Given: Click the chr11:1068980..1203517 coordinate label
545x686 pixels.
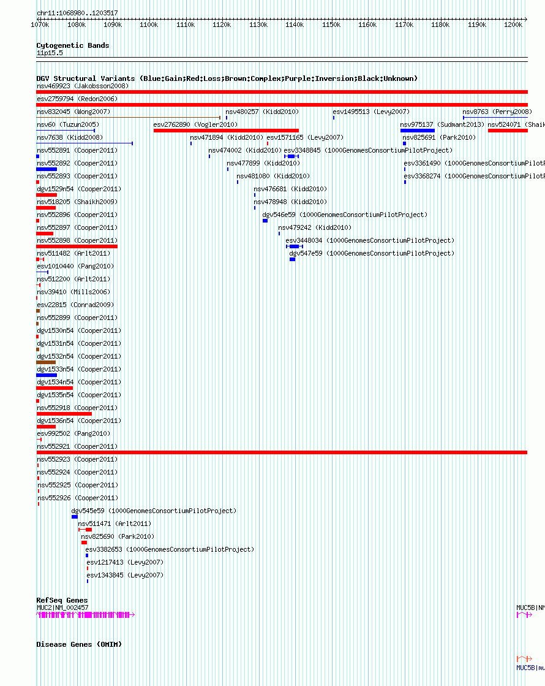Looking at the screenshot, I should [x=77, y=13].
